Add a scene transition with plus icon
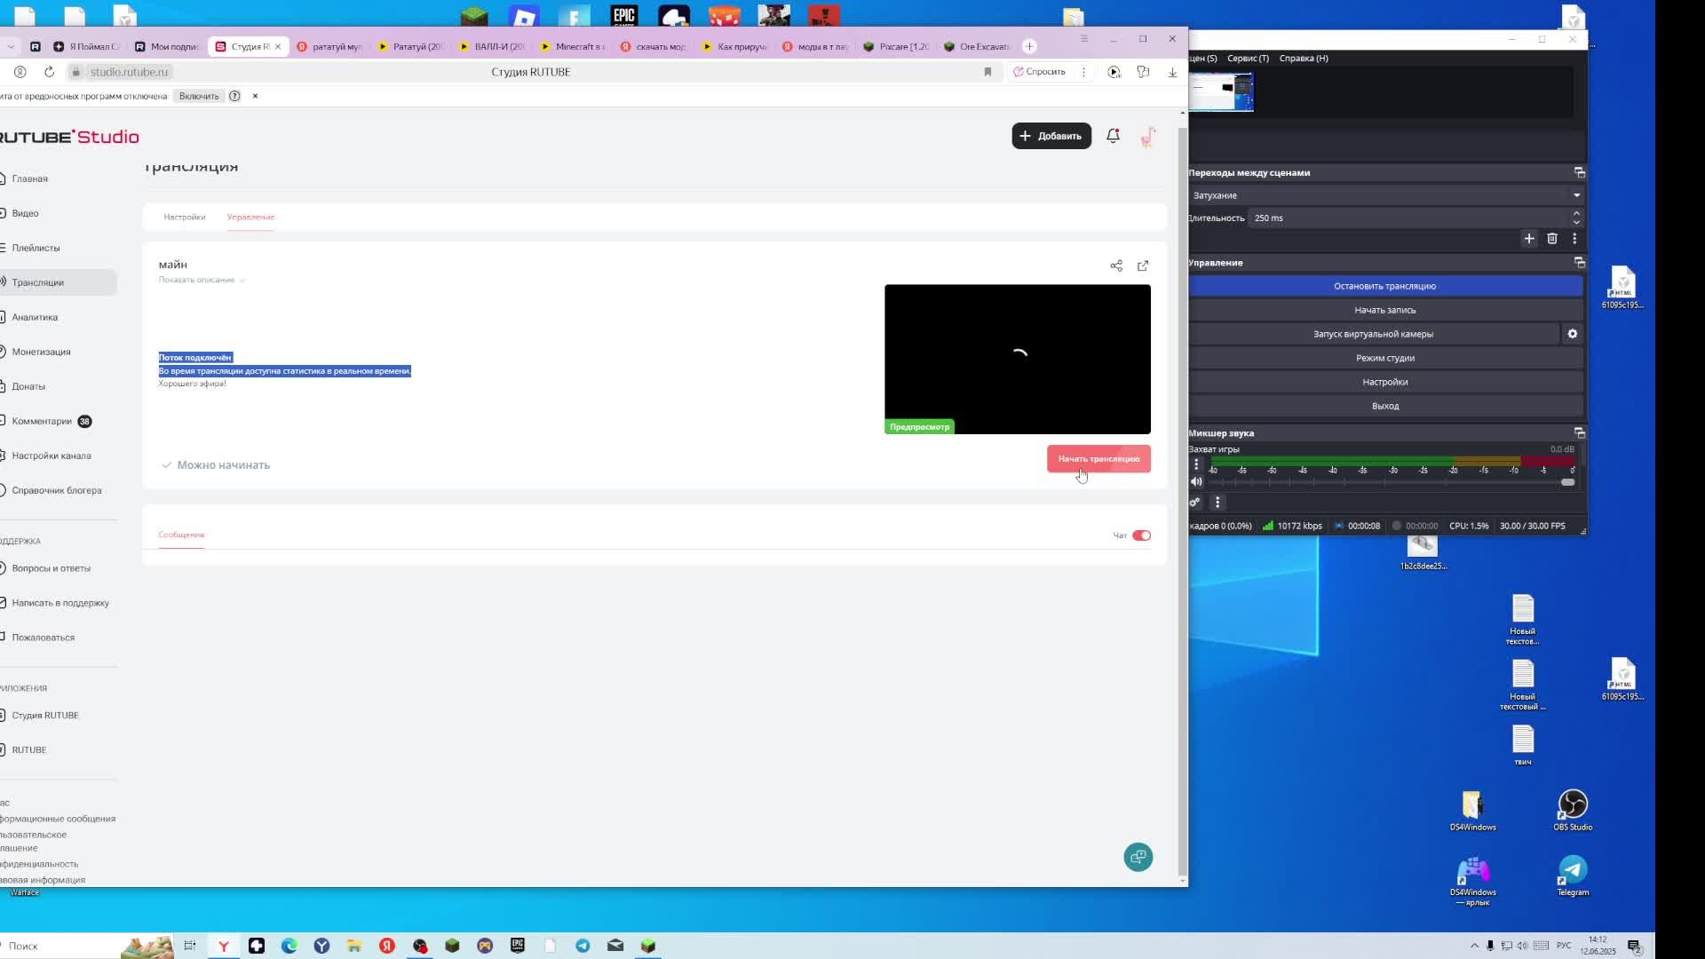This screenshot has width=1705, height=959. tap(1528, 239)
